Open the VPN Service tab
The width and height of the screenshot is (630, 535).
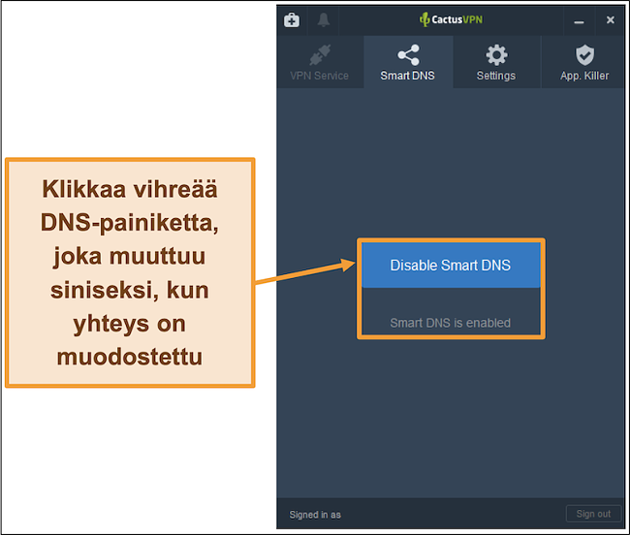[320, 62]
